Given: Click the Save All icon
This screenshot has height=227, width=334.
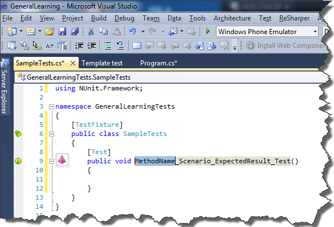Looking at the screenshot, I should point(75,31).
